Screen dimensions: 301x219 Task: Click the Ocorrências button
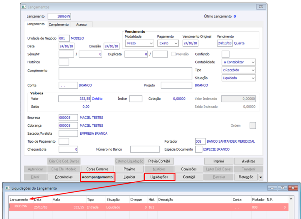64,177
